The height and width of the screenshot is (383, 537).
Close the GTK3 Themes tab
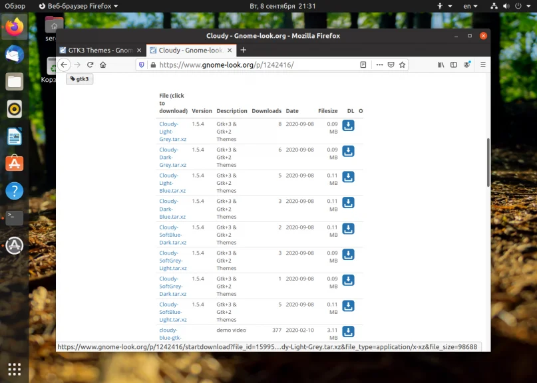point(139,51)
